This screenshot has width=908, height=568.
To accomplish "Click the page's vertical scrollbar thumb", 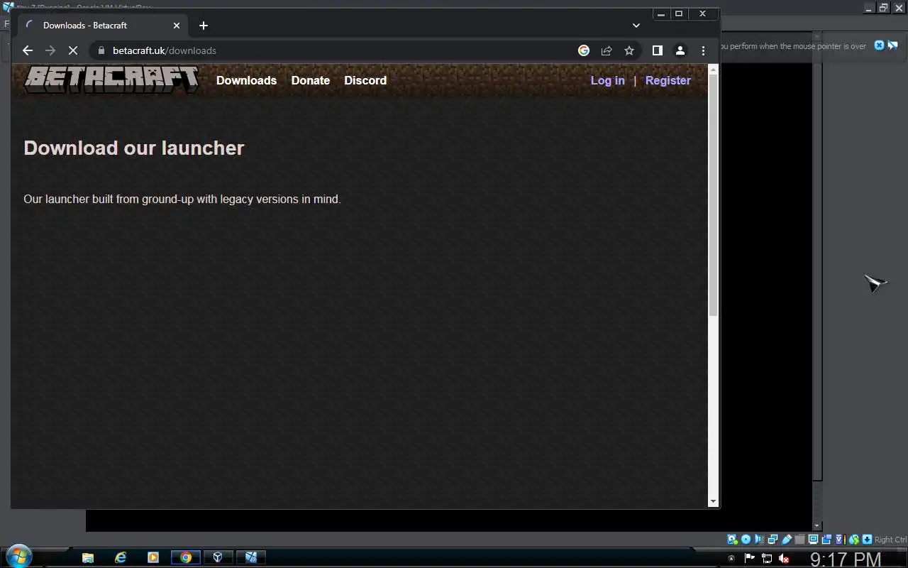I will coord(714,194).
